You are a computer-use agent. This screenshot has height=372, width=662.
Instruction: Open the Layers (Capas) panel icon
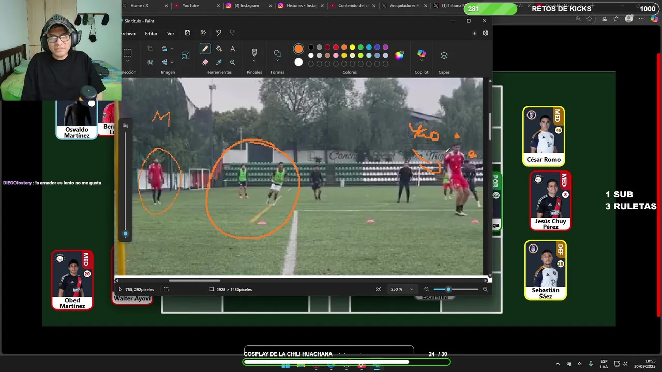pos(444,55)
